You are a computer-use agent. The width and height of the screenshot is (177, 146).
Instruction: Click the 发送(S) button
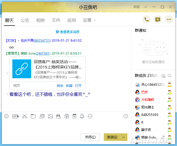tap(112, 137)
